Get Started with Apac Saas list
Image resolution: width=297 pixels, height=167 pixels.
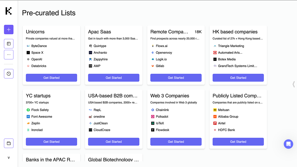114,78
